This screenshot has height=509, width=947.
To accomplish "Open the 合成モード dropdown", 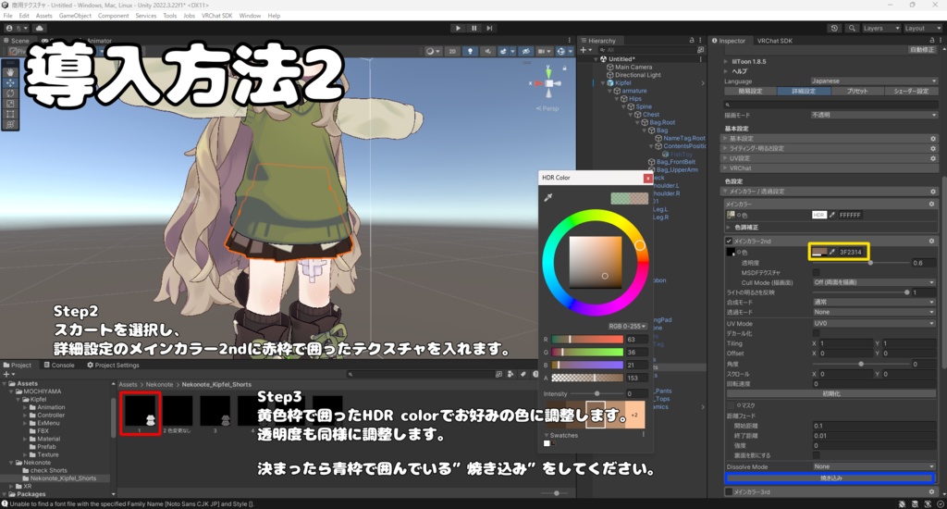I will tap(874, 303).
